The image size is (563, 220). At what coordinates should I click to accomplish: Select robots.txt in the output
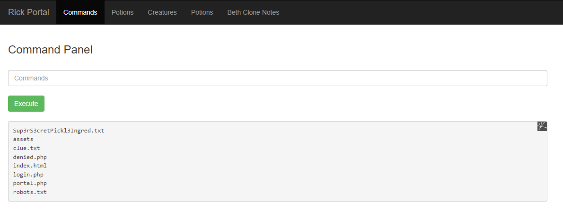pyautogui.click(x=30, y=192)
